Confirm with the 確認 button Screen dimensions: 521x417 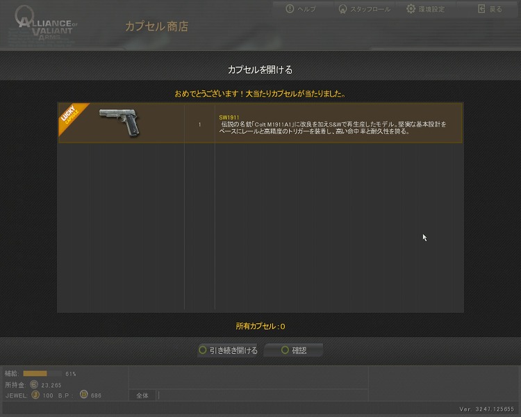[293, 350]
